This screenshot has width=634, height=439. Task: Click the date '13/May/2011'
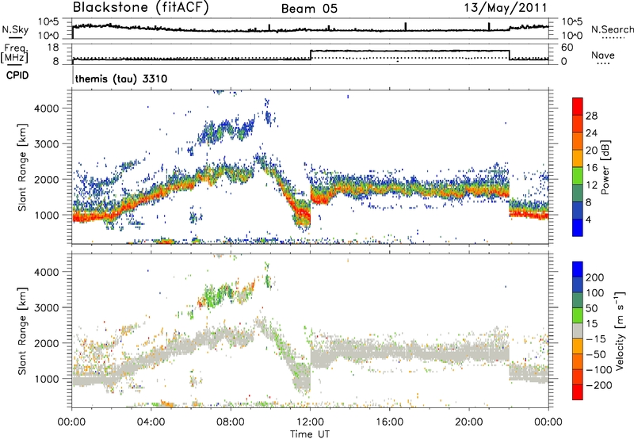pos(506,8)
